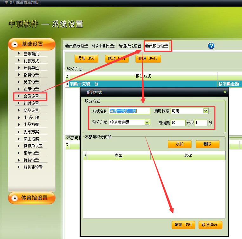Click the 取消[Esc] button
This screenshot has width=242, height=239.
pyautogui.click(x=210, y=225)
